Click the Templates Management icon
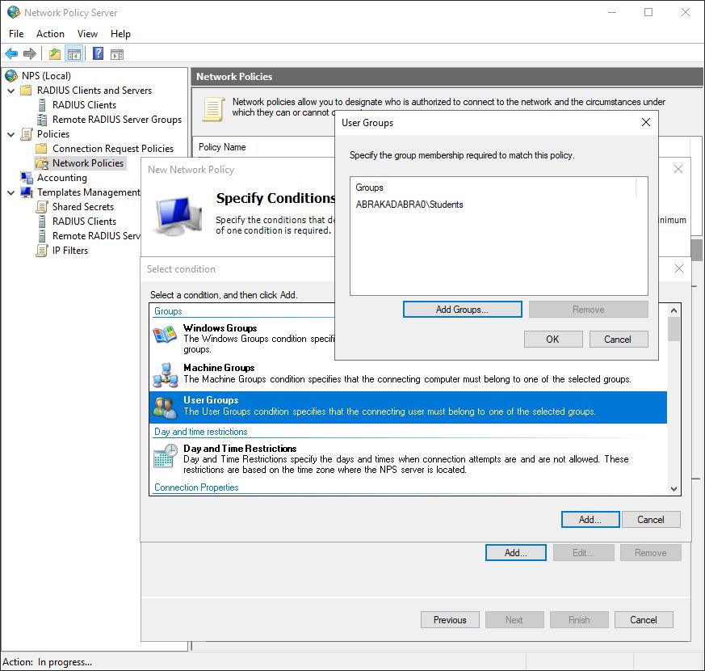Image resolution: width=705 pixels, height=671 pixels. [27, 192]
